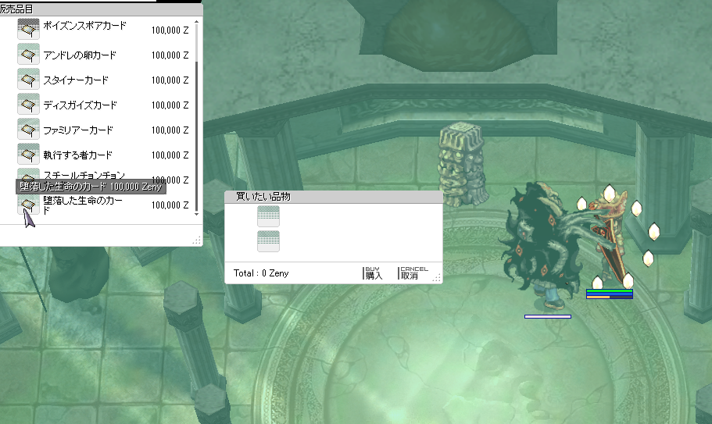The image size is (712, 424).
Task: Click the first empty slot in 買いたい品物
Action: 268,216
